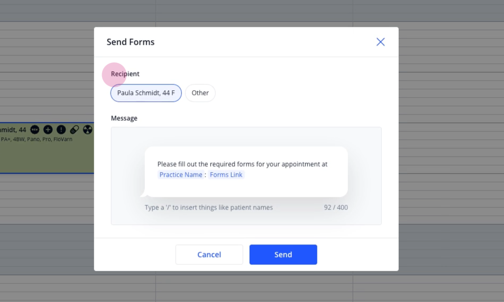The width and height of the screenshot is (504, 302).
Task: Click the 92 / 400 character counter
Action: pyautogui.click(x=336, y=207)
